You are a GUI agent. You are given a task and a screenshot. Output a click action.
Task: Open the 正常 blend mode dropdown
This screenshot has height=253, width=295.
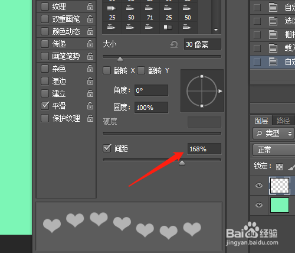[x=274, y=150]
